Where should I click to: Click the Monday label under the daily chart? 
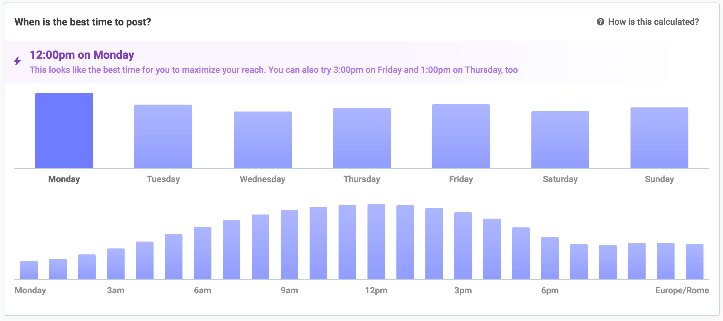pos(30,291)
